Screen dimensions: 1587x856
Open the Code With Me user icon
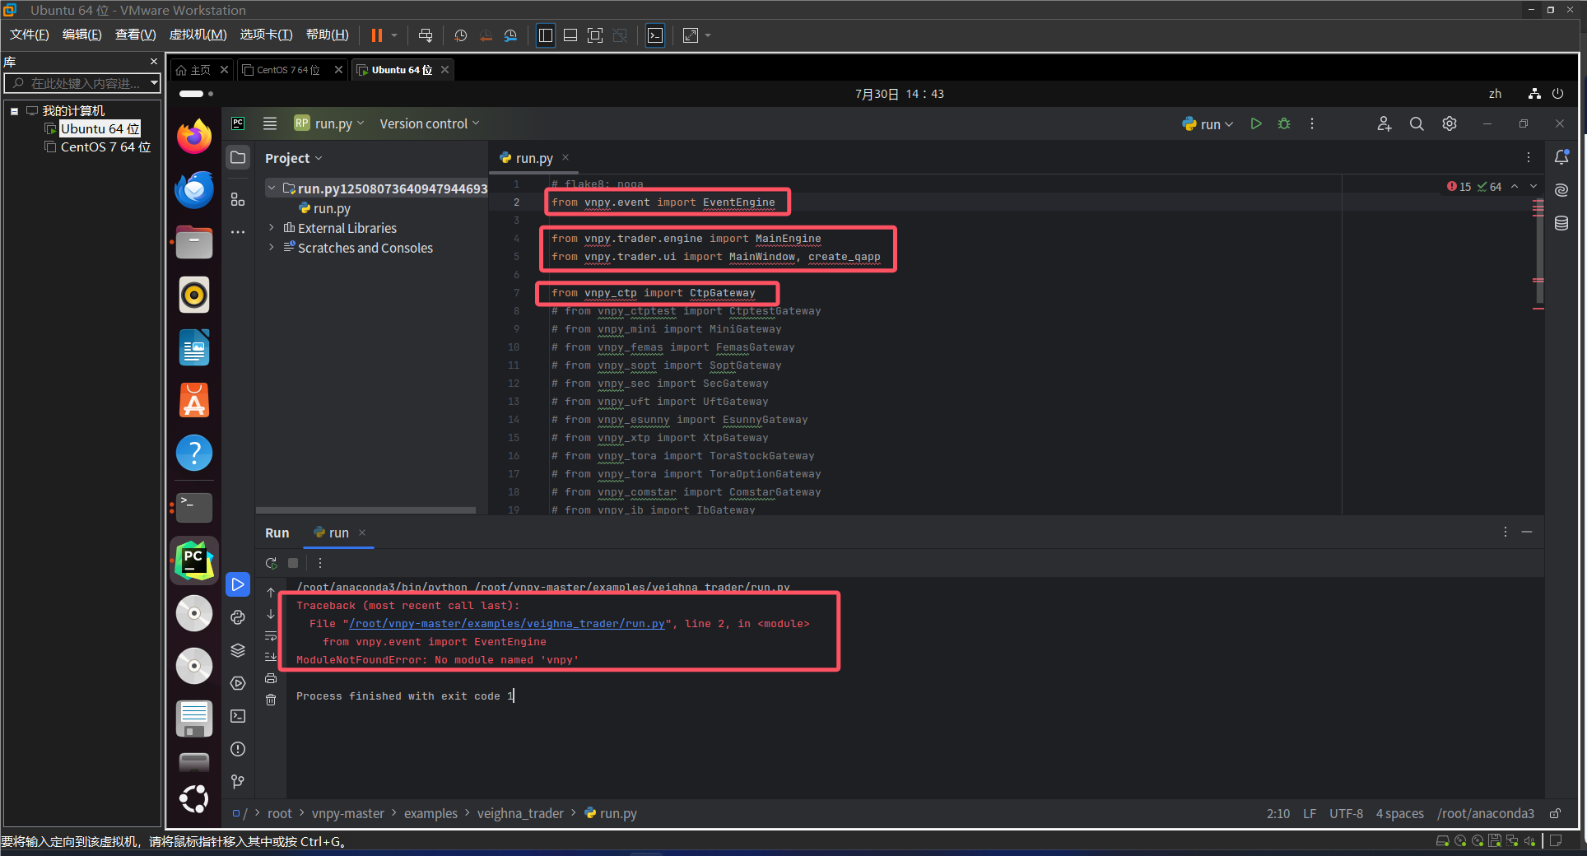click(1384, 123)
